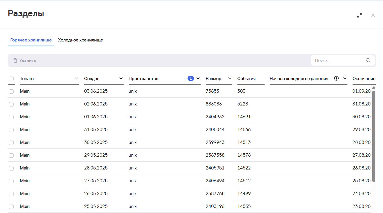Click events value 14512
383x213 pixels.
point(244,181)
